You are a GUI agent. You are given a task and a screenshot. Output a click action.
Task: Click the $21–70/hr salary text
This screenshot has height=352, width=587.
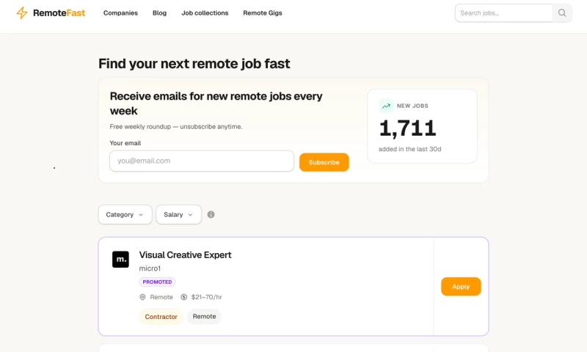(x=207, y=297)
